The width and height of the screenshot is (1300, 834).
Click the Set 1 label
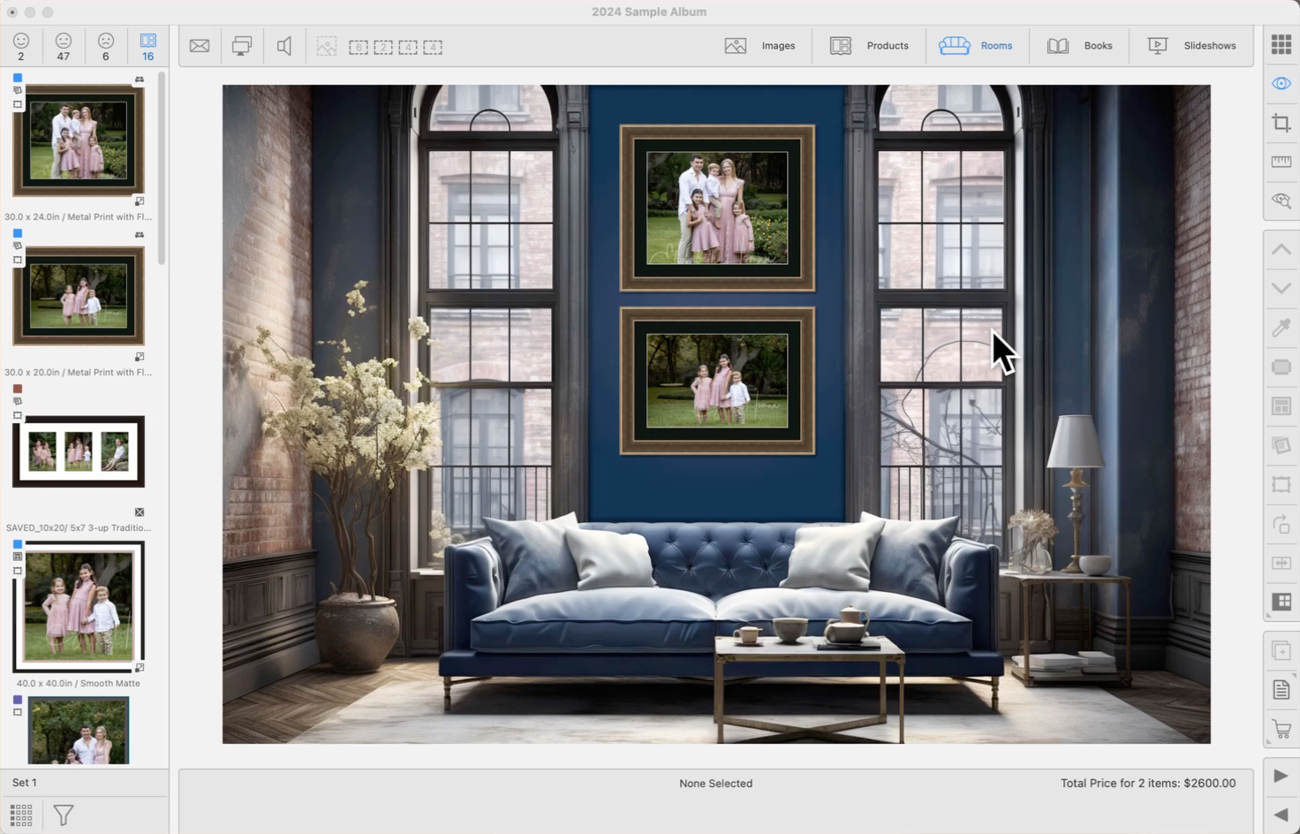tap(25, 783)
